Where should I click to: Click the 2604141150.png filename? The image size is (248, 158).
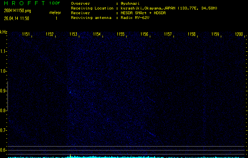pos(18,11)
